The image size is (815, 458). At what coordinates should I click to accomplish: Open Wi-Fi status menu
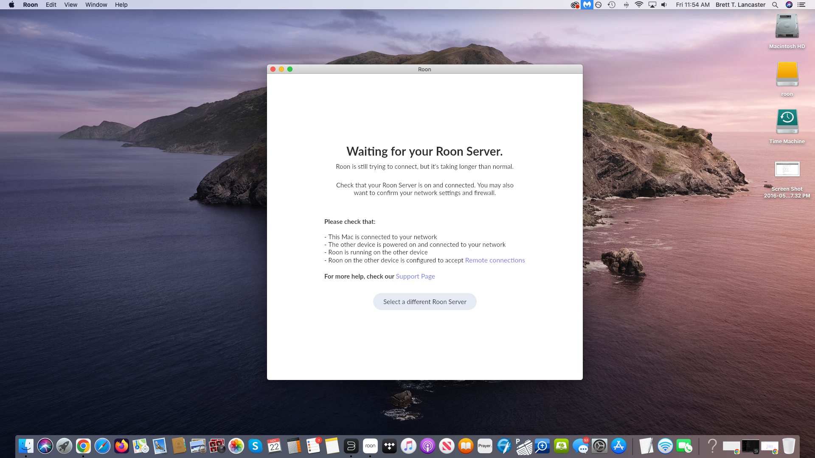[x=639, y=5]
